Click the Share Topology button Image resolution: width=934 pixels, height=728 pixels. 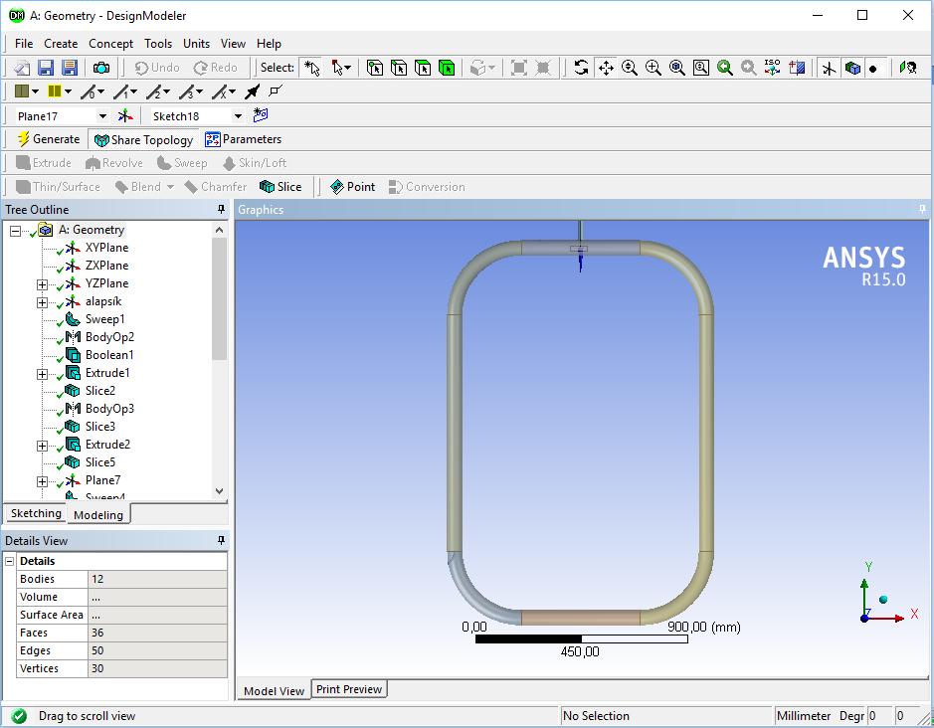pyautogui.click(x=143, y=140)
